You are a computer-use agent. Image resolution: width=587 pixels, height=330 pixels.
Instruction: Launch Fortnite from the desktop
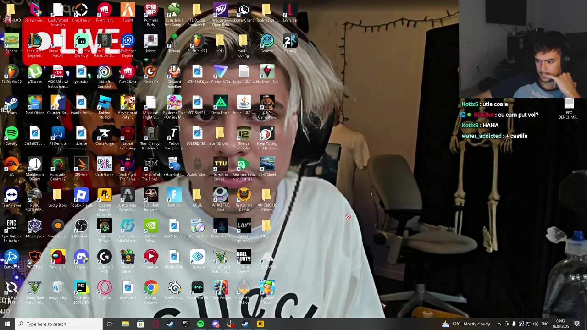coord(174,198)
